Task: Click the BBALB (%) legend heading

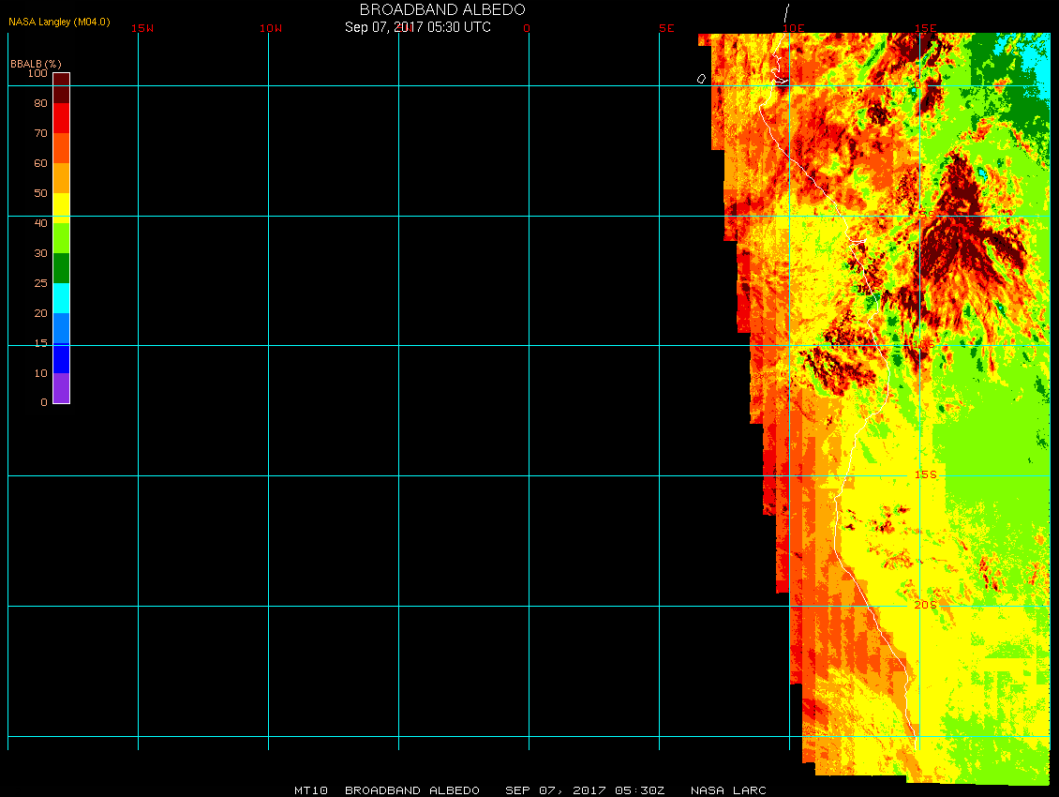Action: (x=36, y=63)
